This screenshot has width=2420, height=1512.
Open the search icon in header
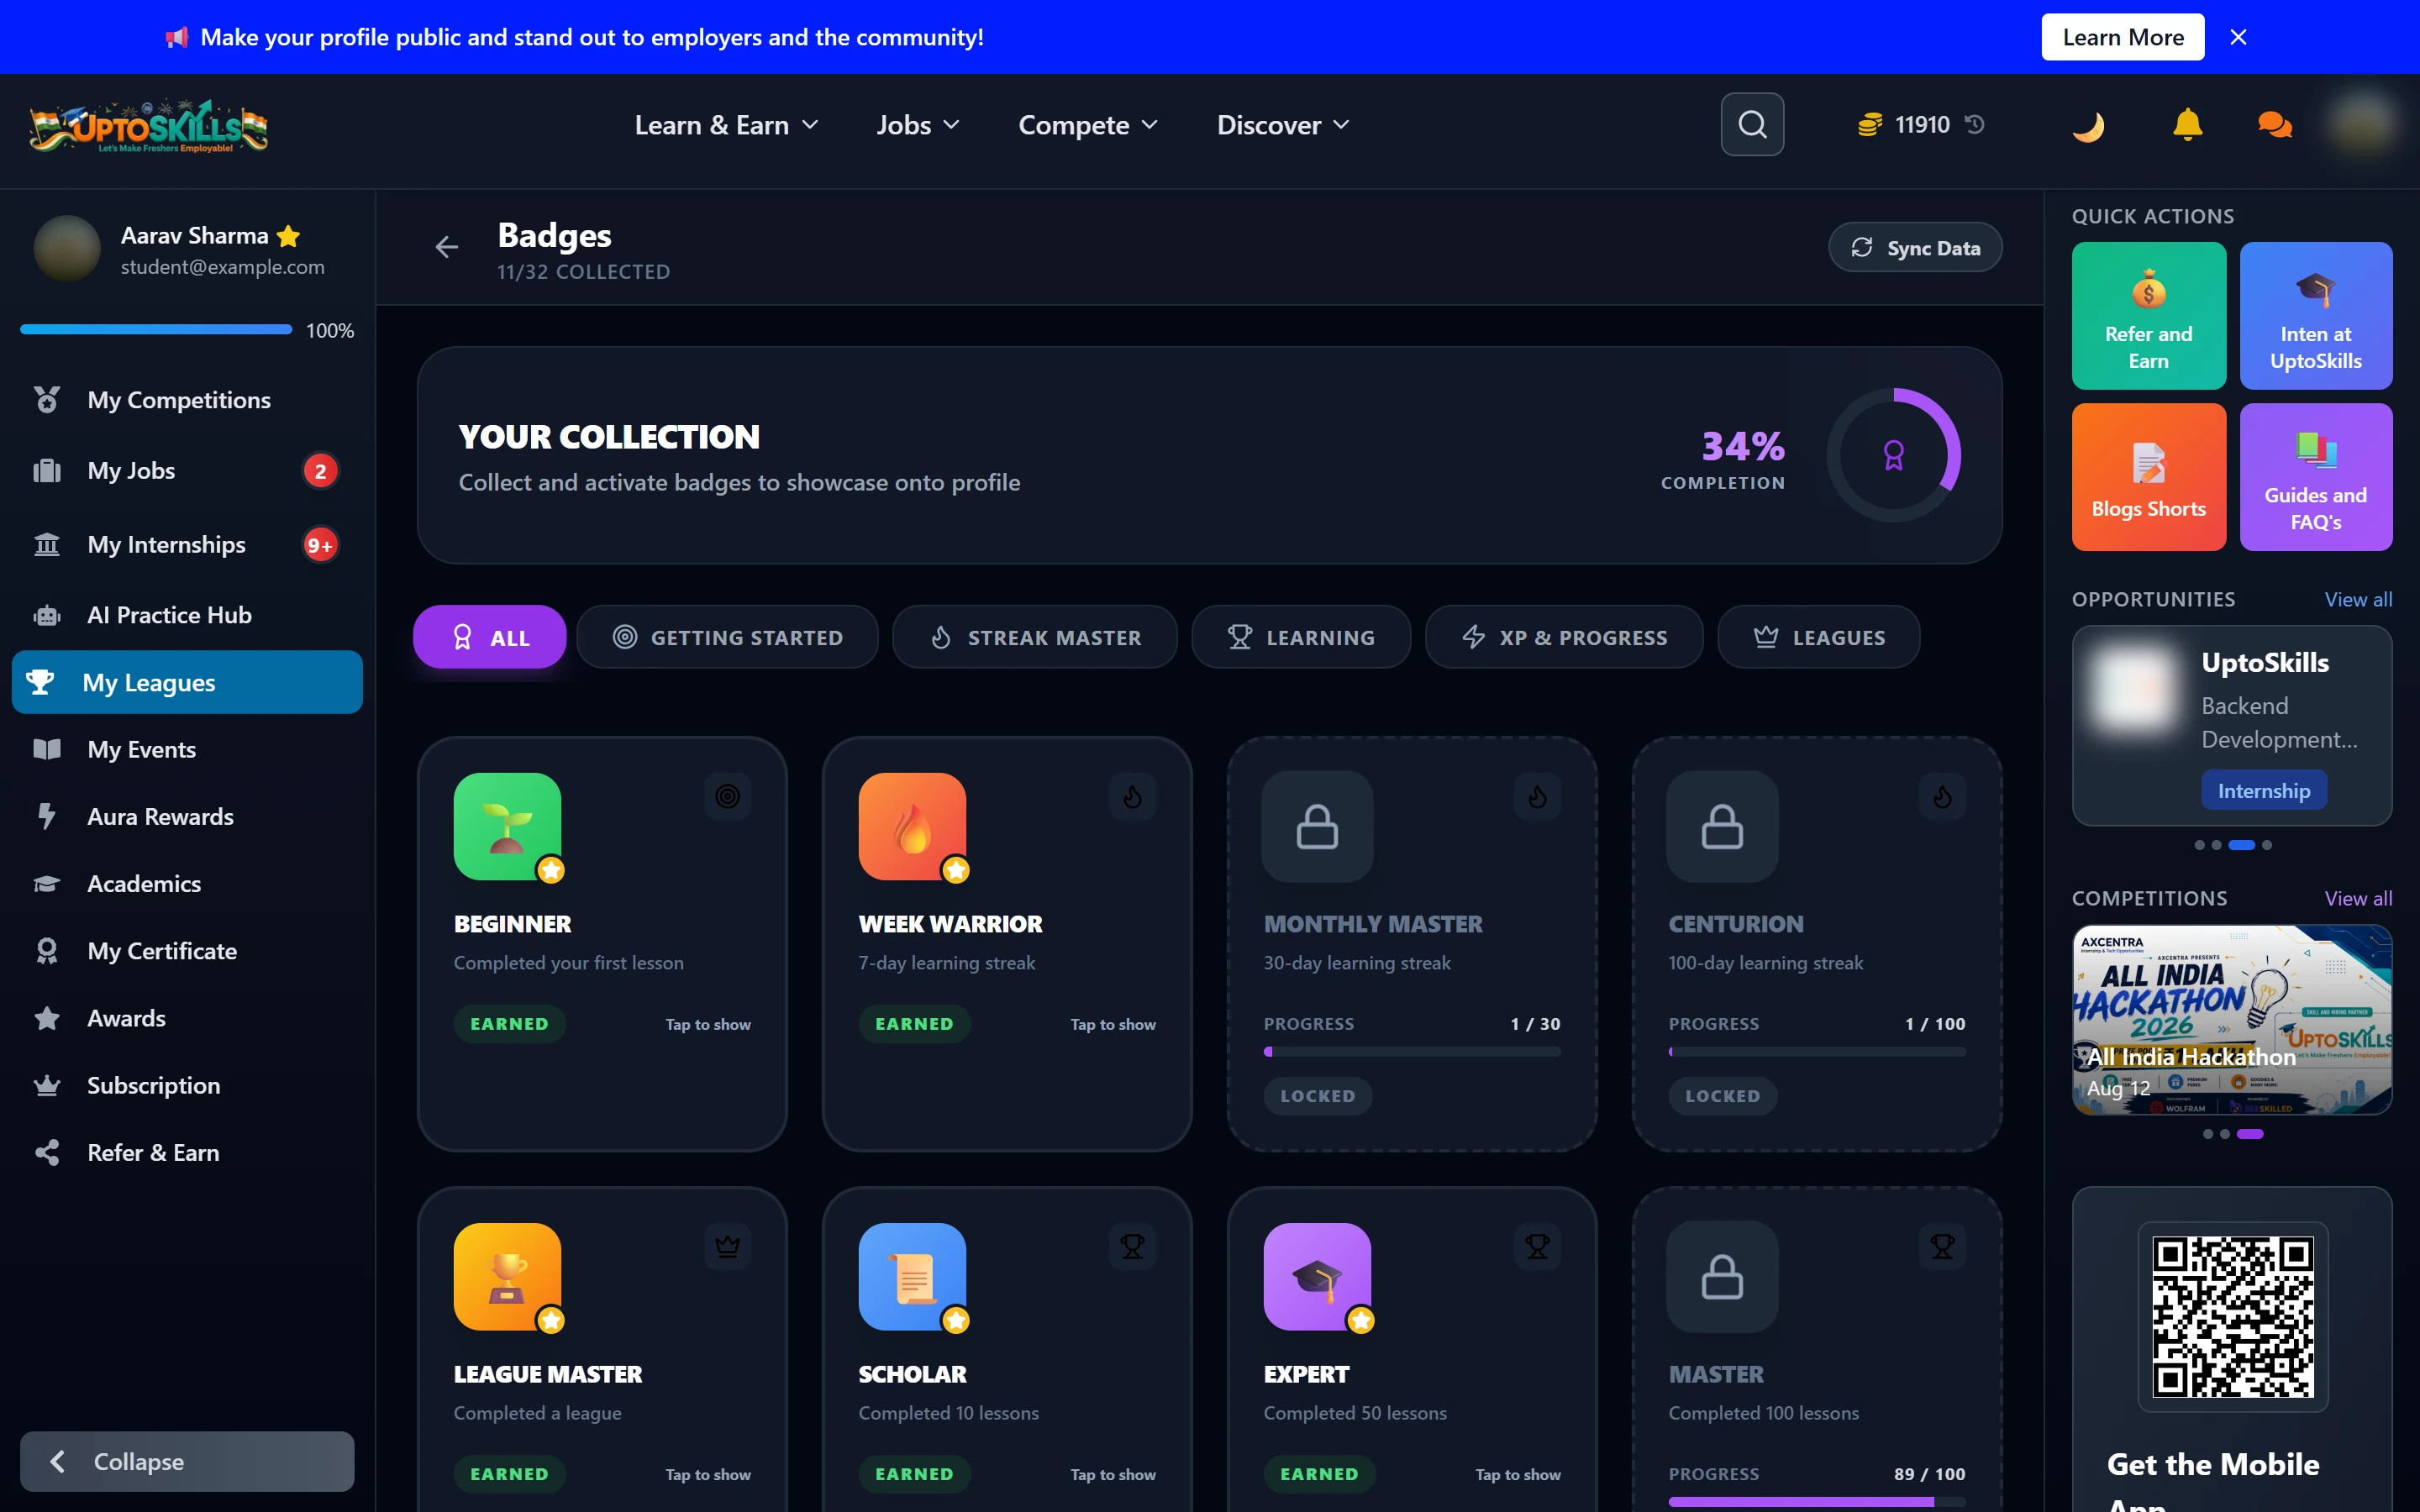(x=1752, y=124)
